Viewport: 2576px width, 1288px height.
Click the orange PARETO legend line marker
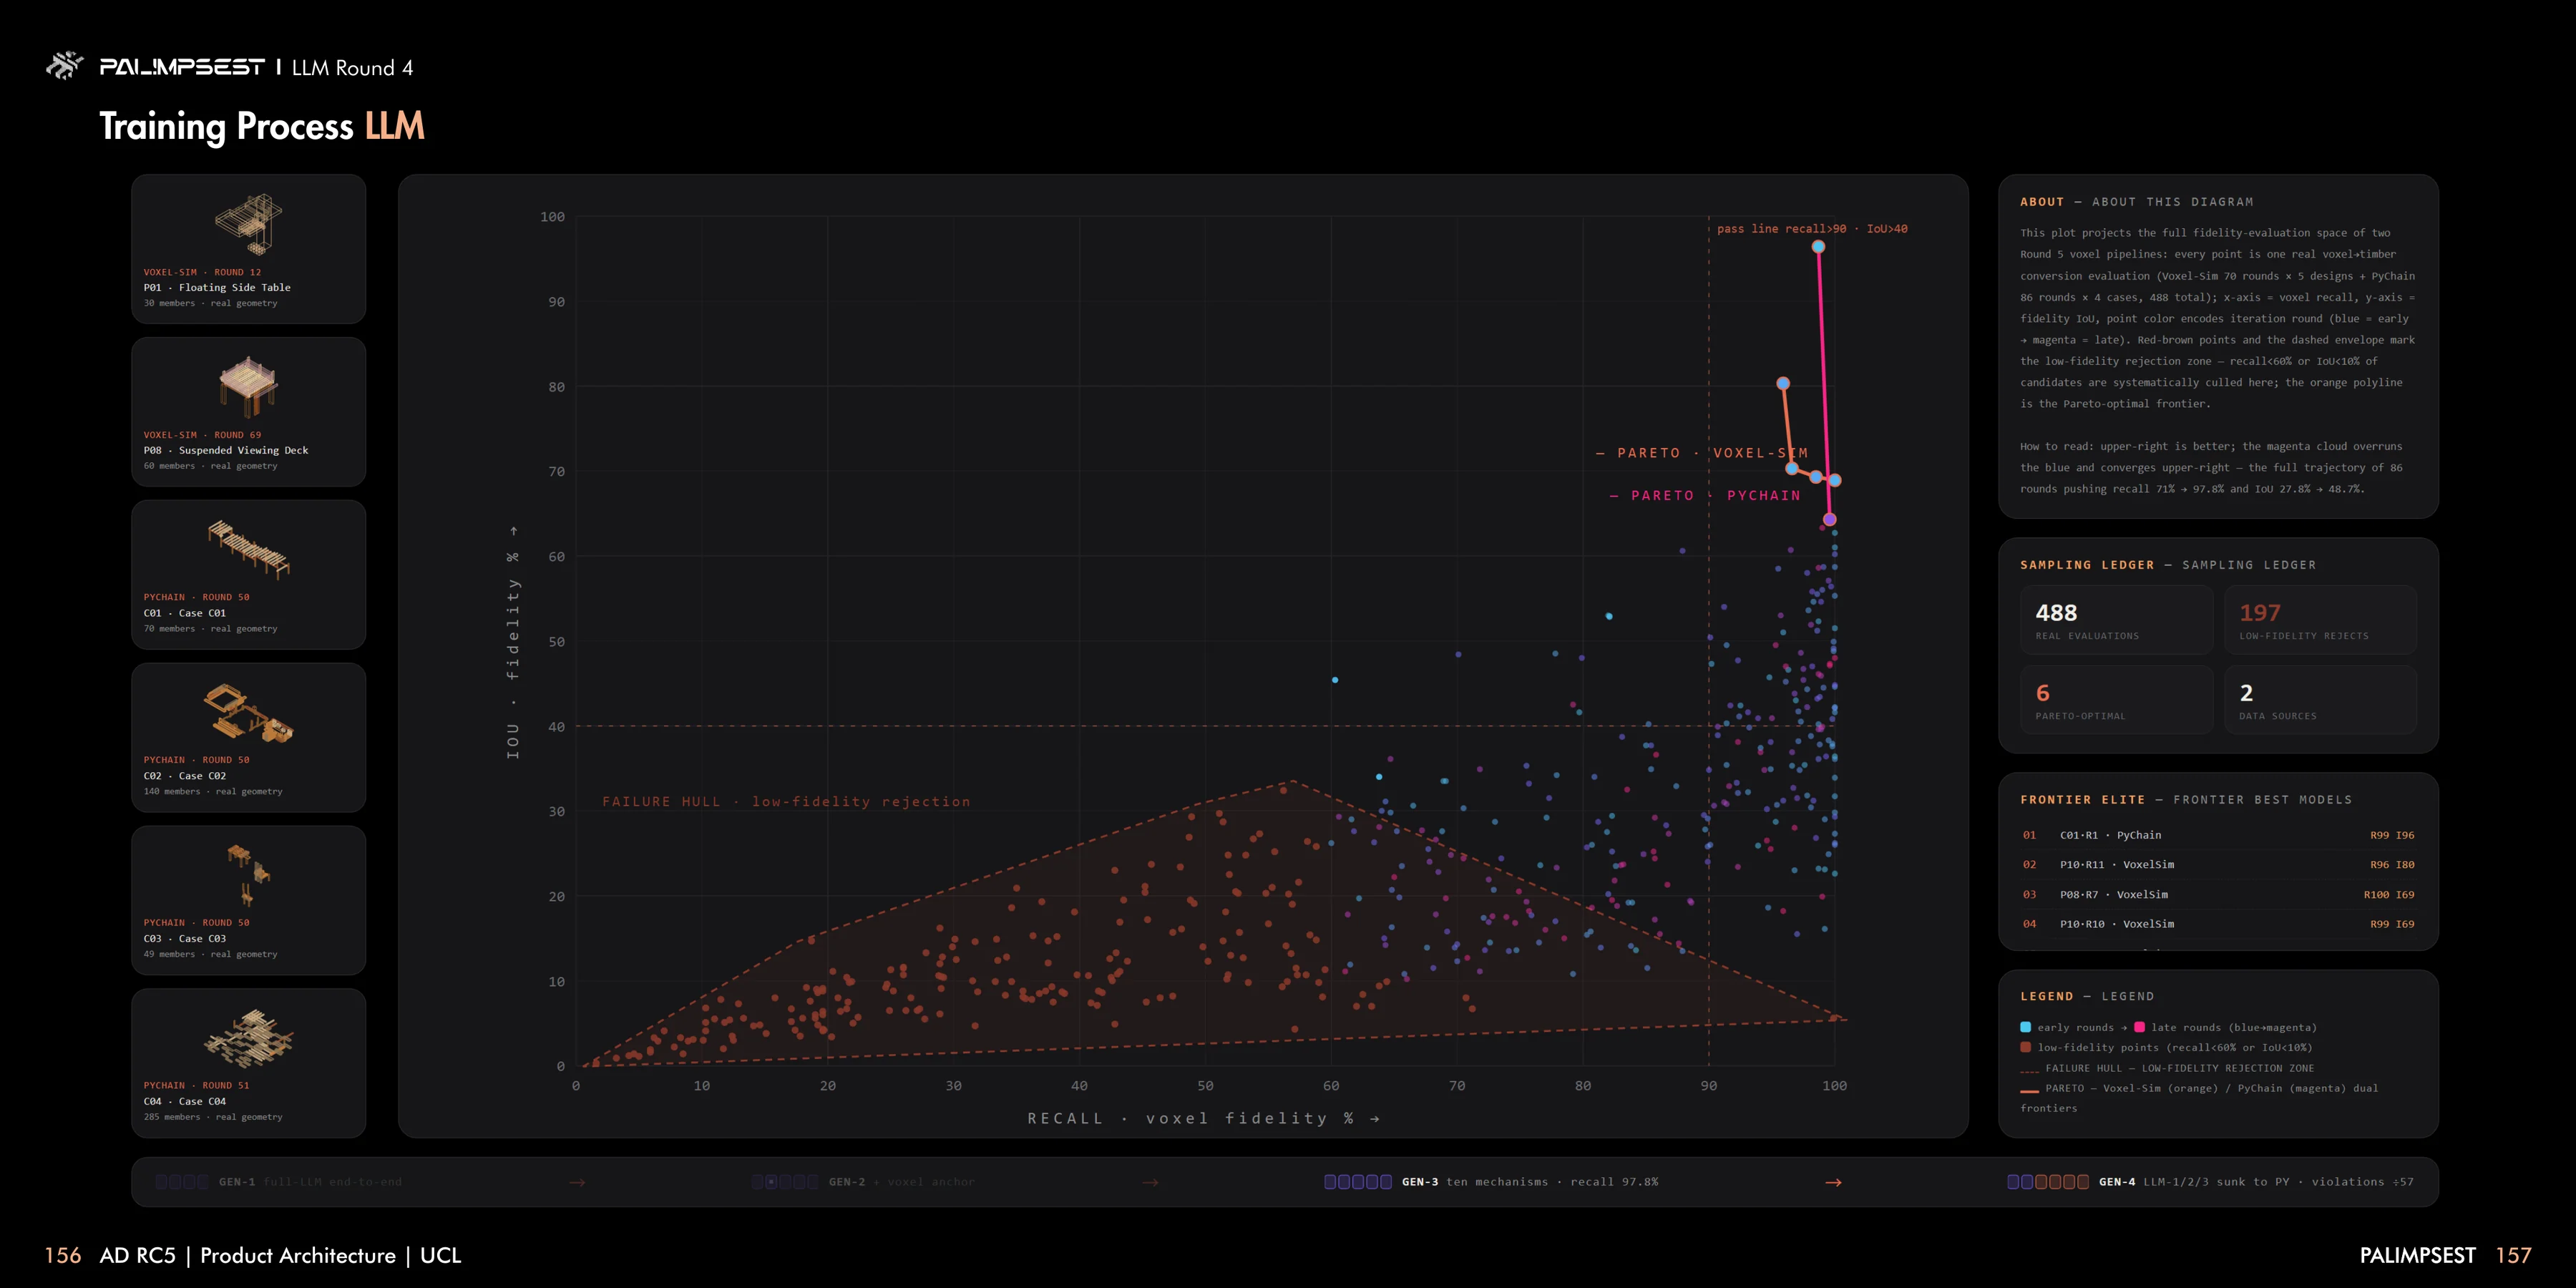point(2029,1090)
